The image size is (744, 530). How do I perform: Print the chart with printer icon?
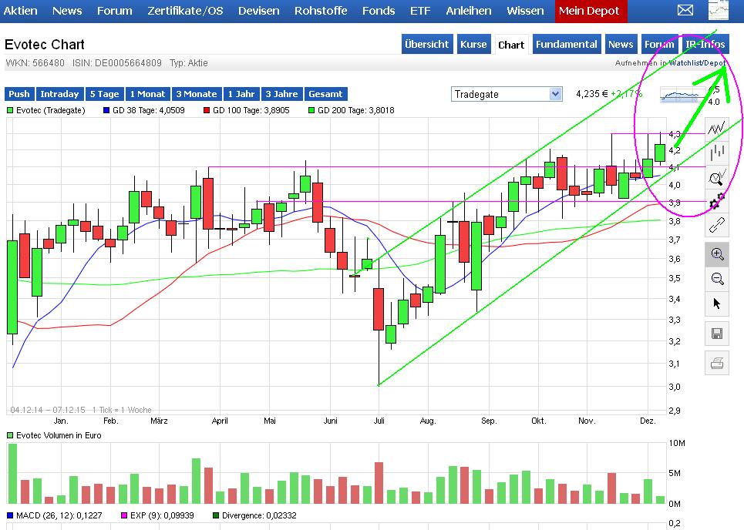[716, 364]
